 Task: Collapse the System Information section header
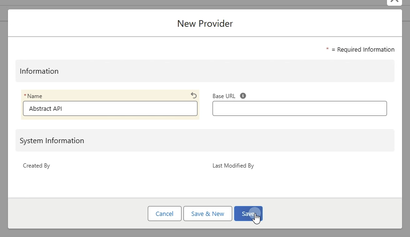205,140
